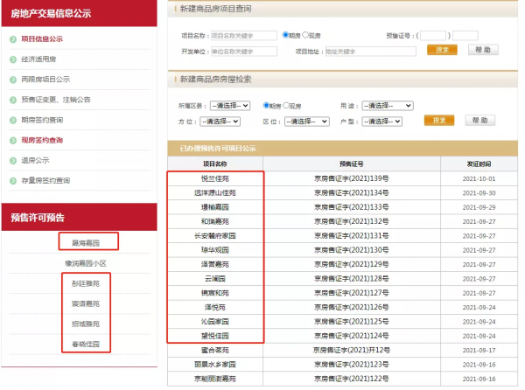Click the green arrow icon beside 期房签约查询
The width and height of the screenshot is (525, 390).
13,120
